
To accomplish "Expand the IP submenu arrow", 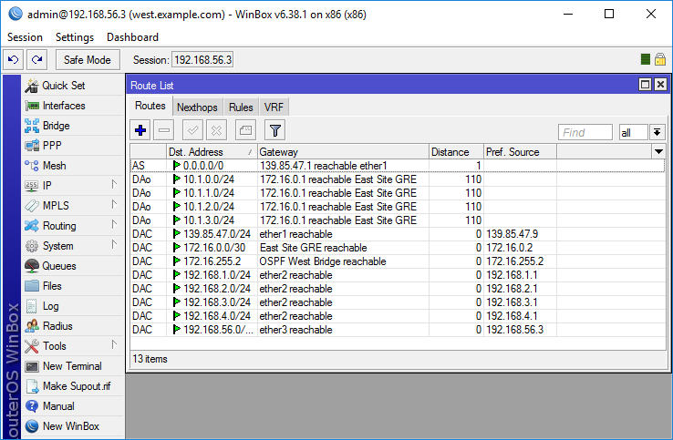I will pyautogui.click(x=114, y=184).
